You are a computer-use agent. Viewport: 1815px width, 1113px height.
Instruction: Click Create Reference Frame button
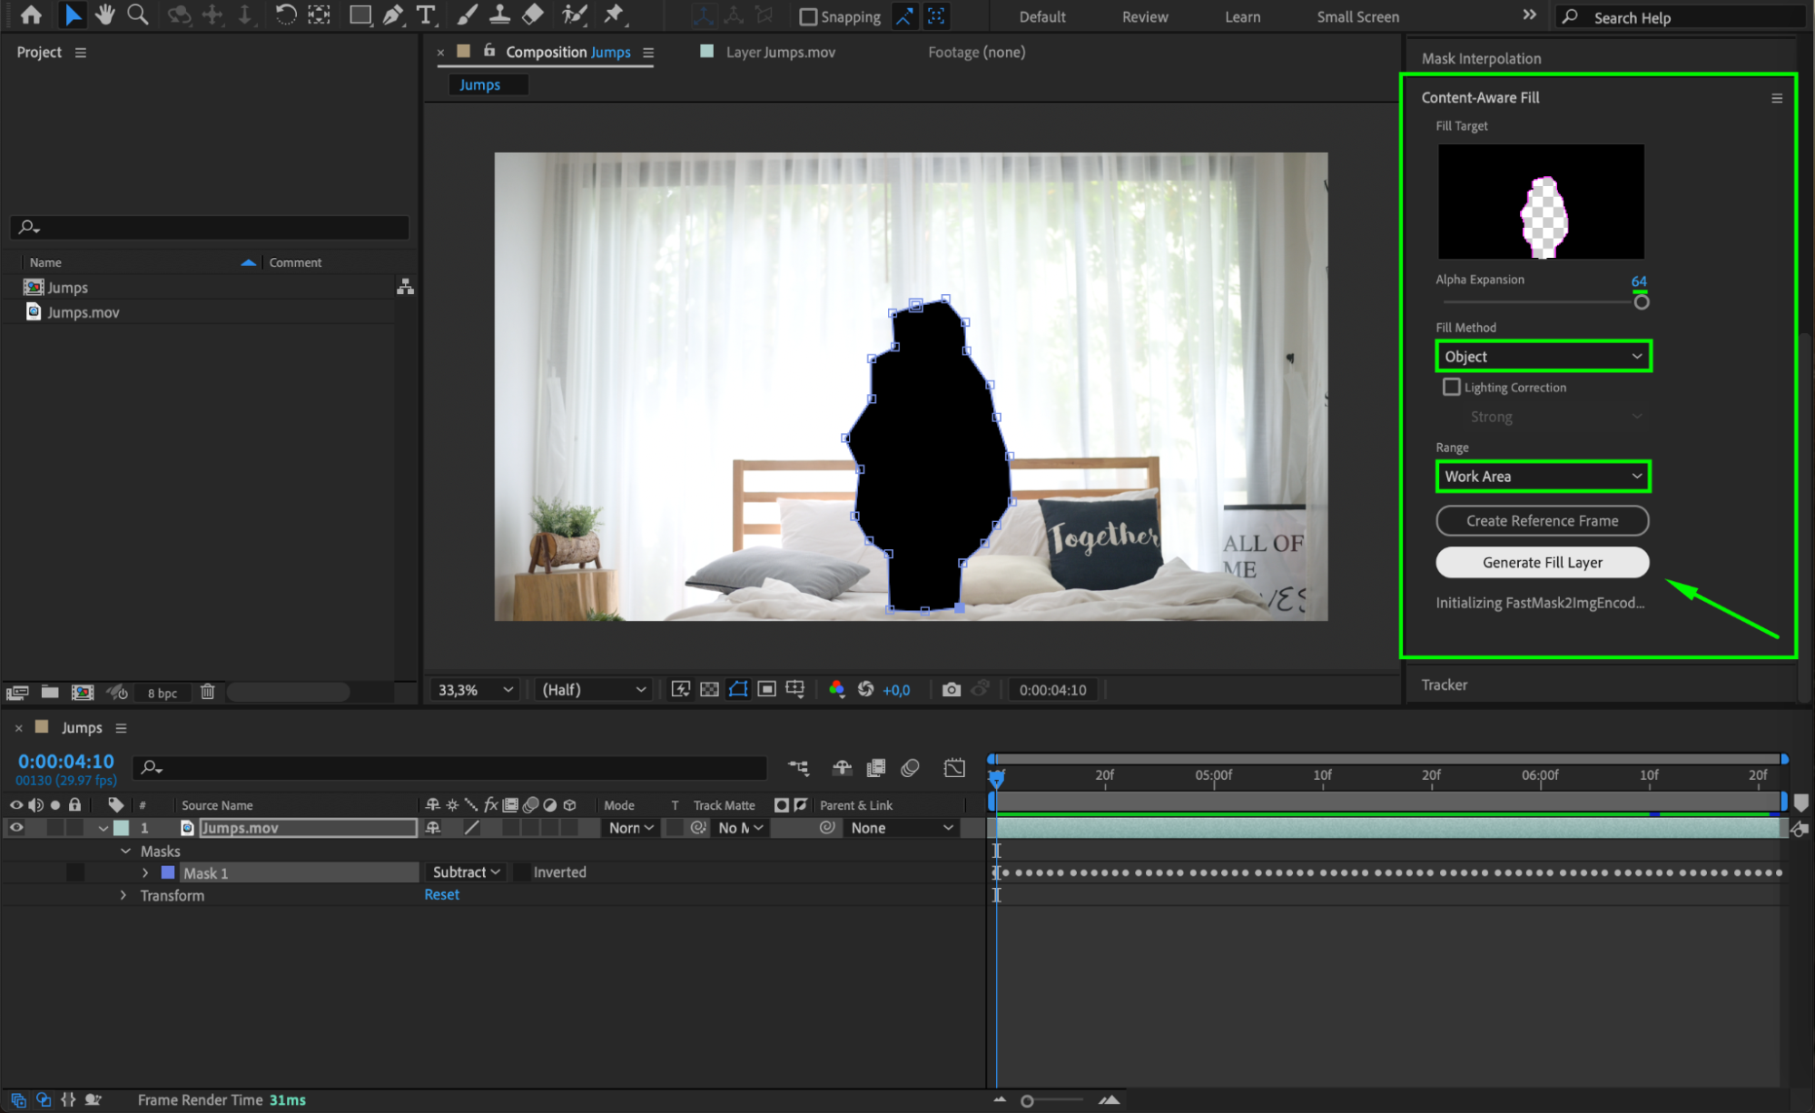(1542, 521)
